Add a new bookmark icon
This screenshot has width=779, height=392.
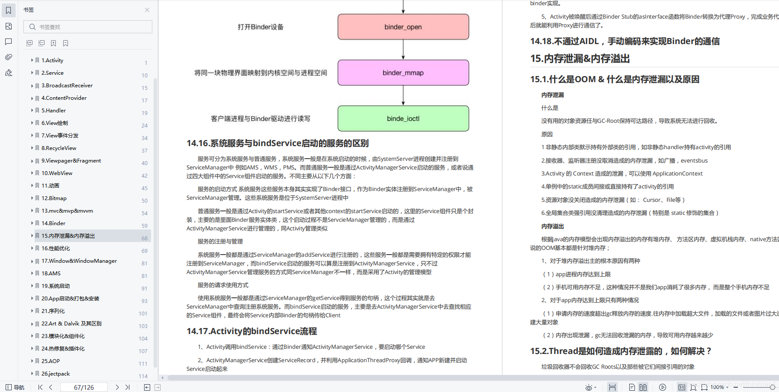[54, 43]
